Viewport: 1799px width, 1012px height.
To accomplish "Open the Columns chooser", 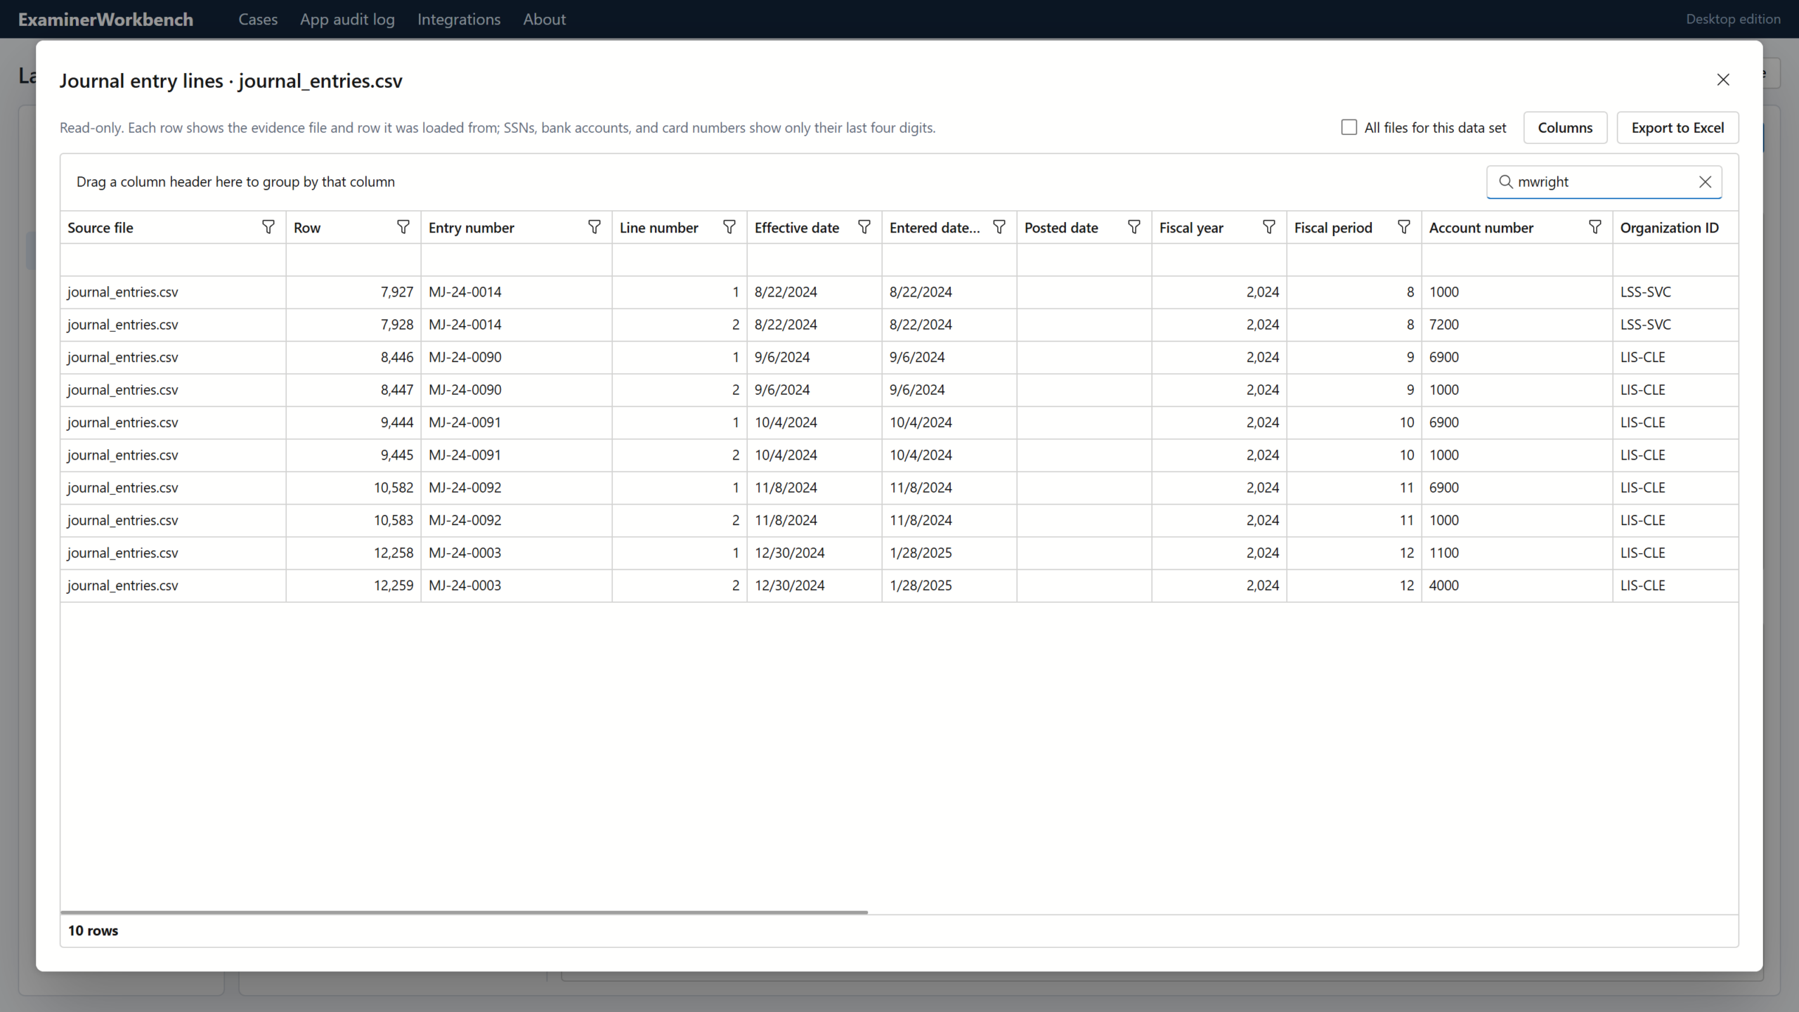I will tap(1565, 128).
